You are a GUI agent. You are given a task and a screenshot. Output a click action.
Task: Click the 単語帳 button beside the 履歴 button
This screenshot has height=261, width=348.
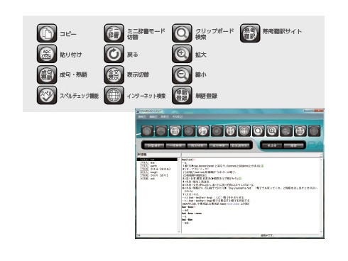tap(272, 145)
